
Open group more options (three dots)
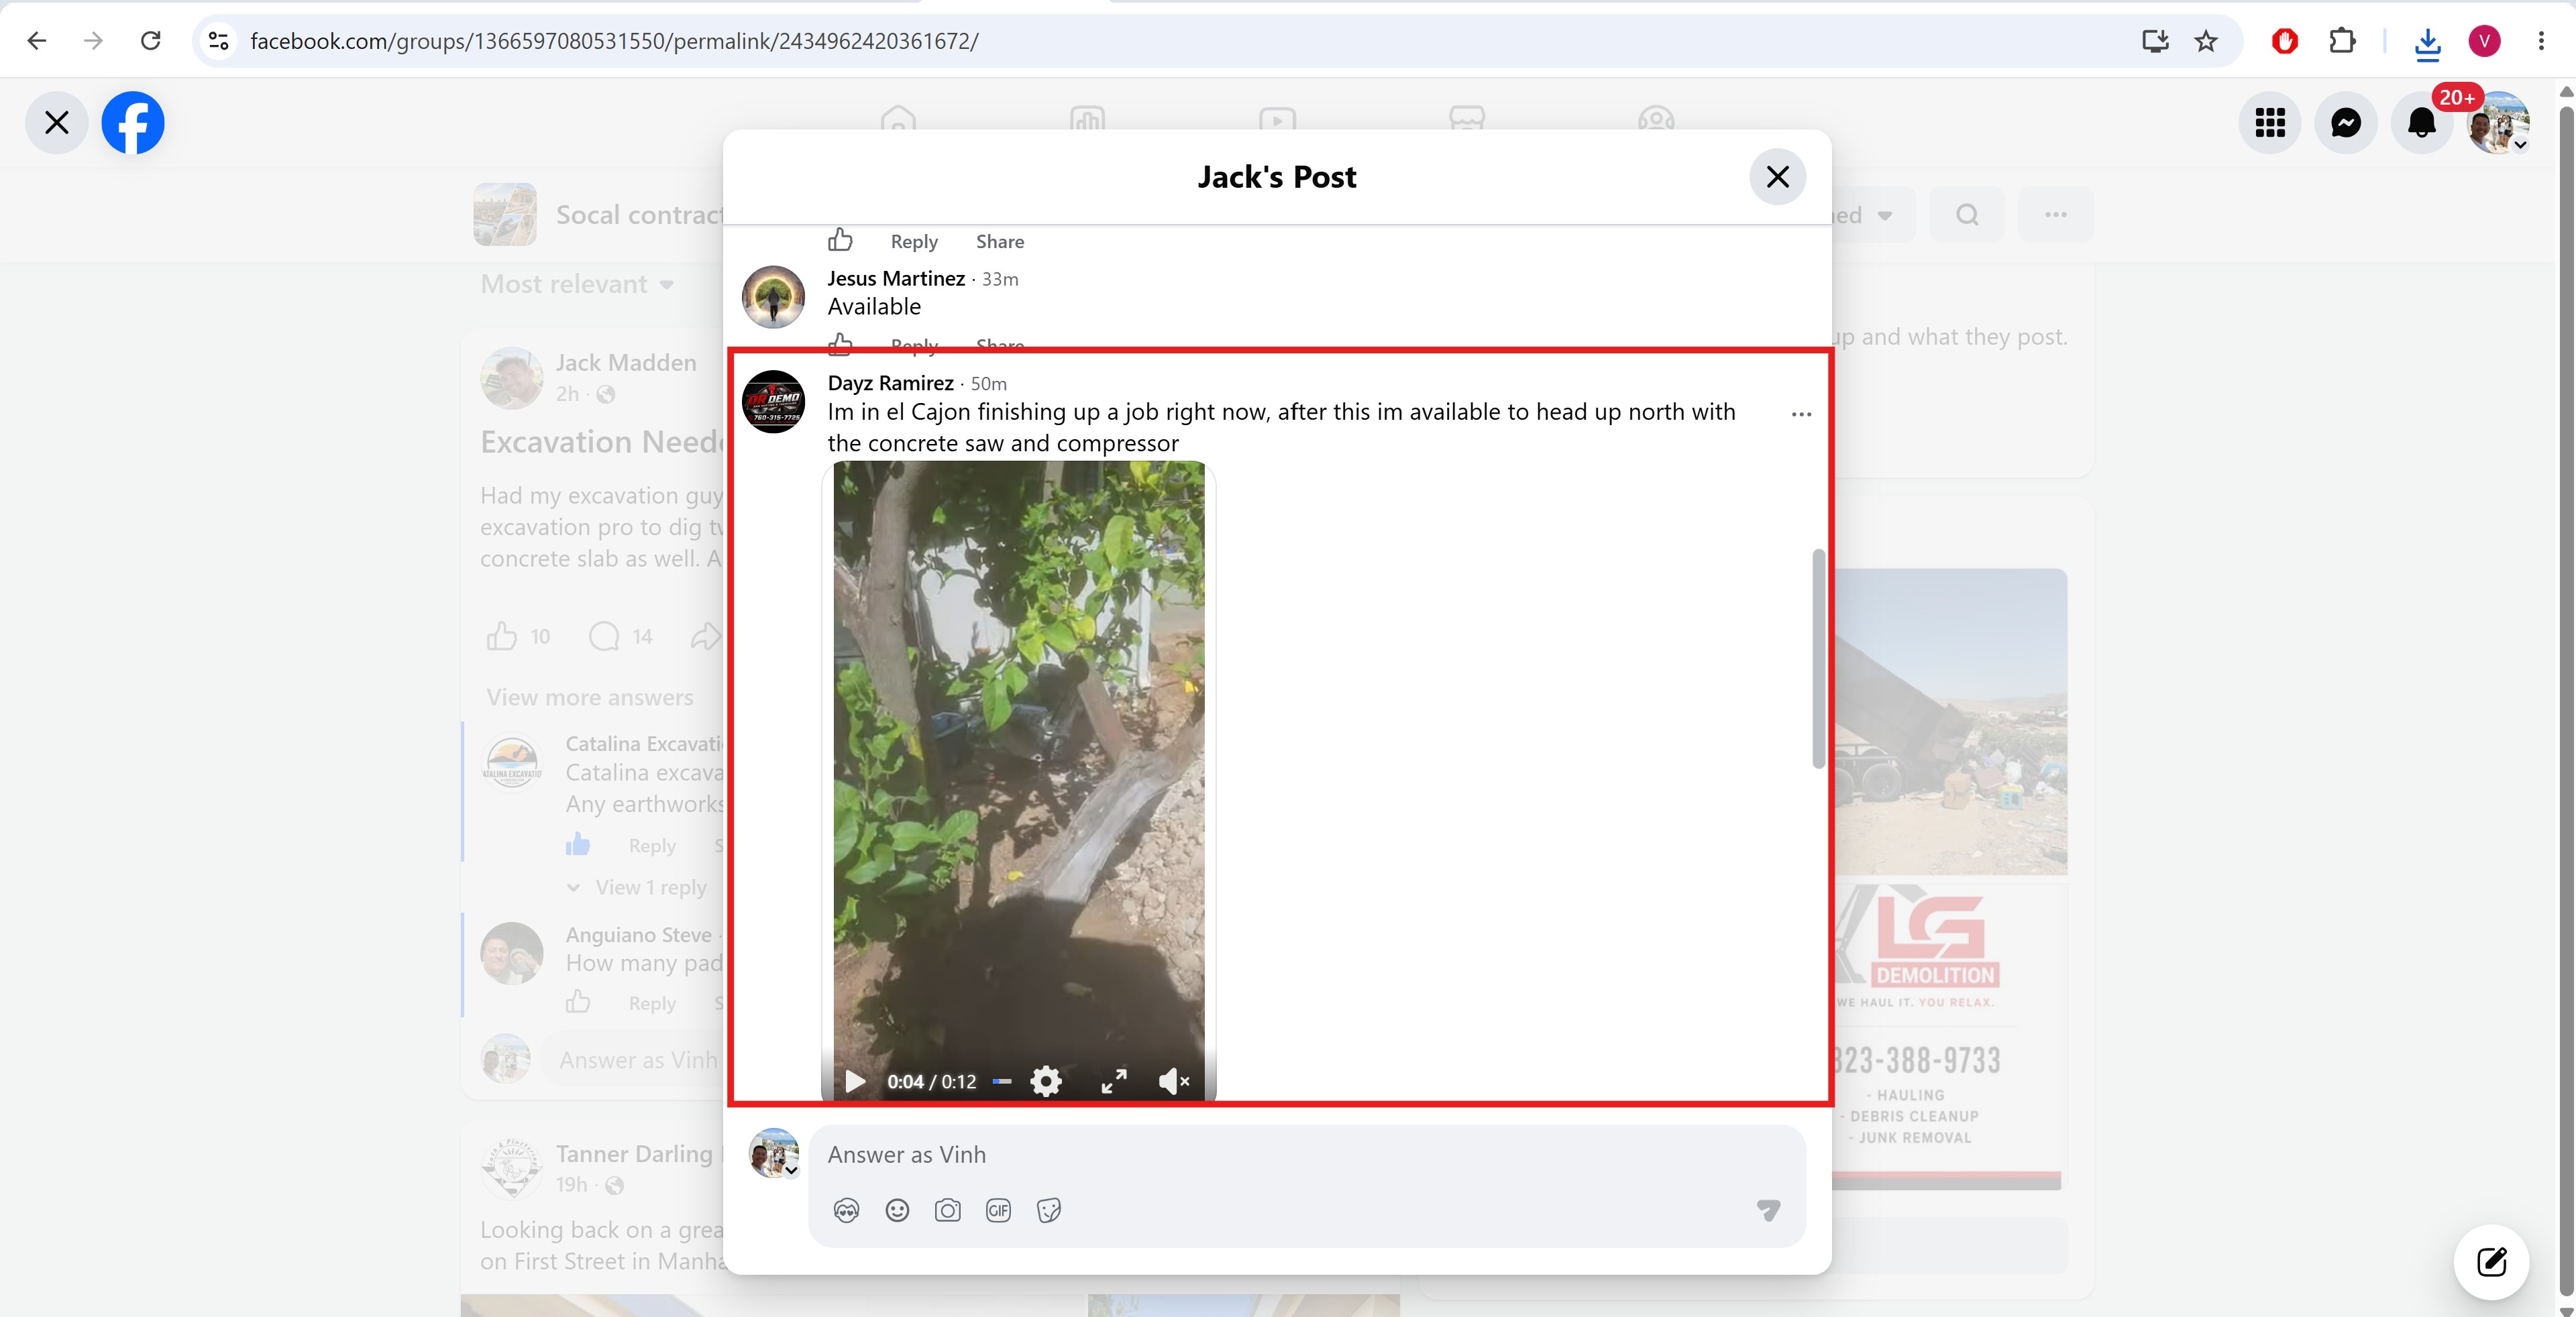[2055, 215]
